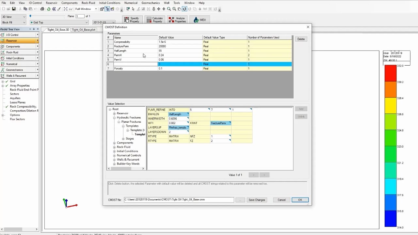Open the Geomechanics menu
The image size is (418, 235).
click(151, 3)
